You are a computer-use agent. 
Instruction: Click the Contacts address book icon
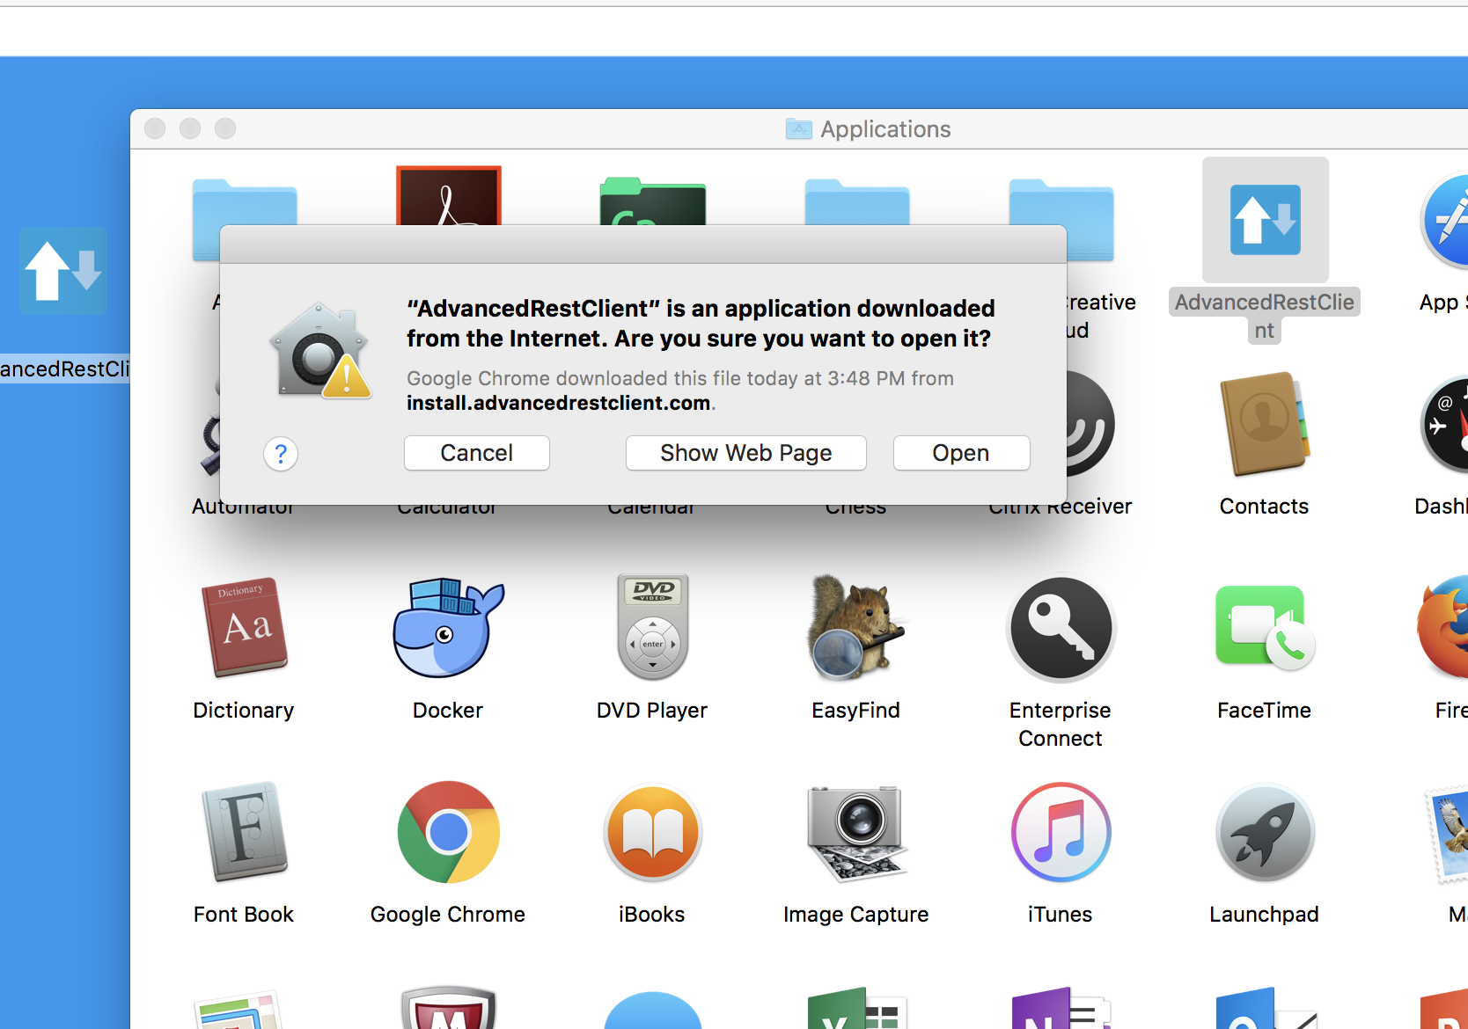[1265, 424]
